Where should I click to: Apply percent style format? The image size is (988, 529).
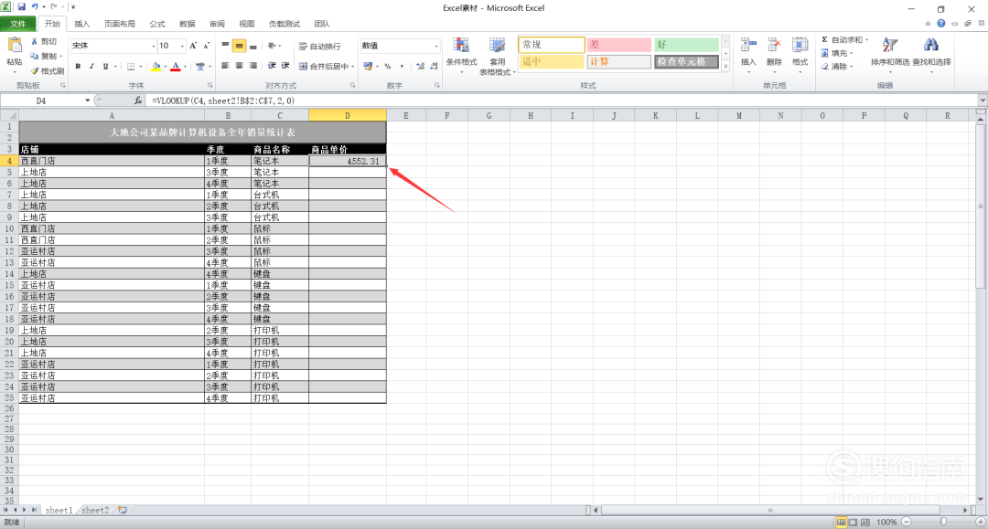point(388,66)
